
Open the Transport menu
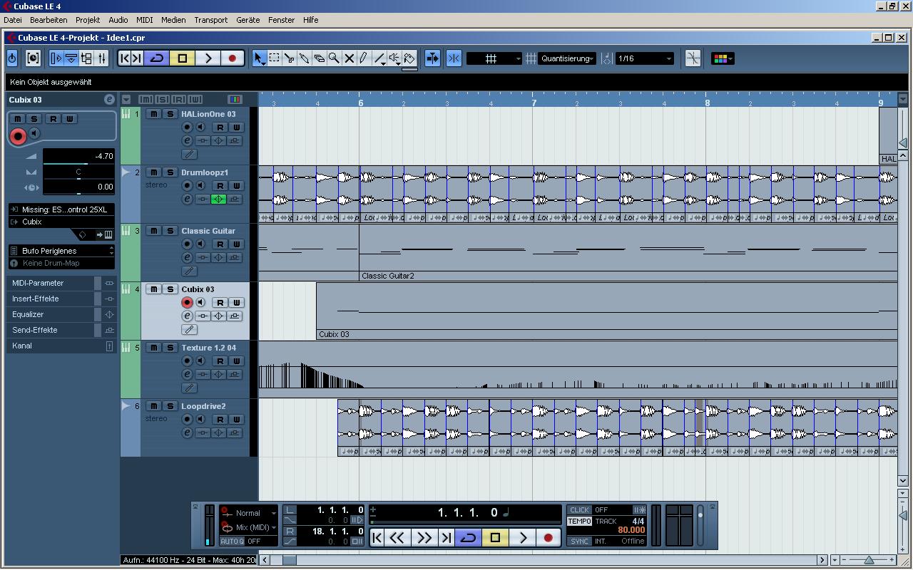tap(210, 20)
